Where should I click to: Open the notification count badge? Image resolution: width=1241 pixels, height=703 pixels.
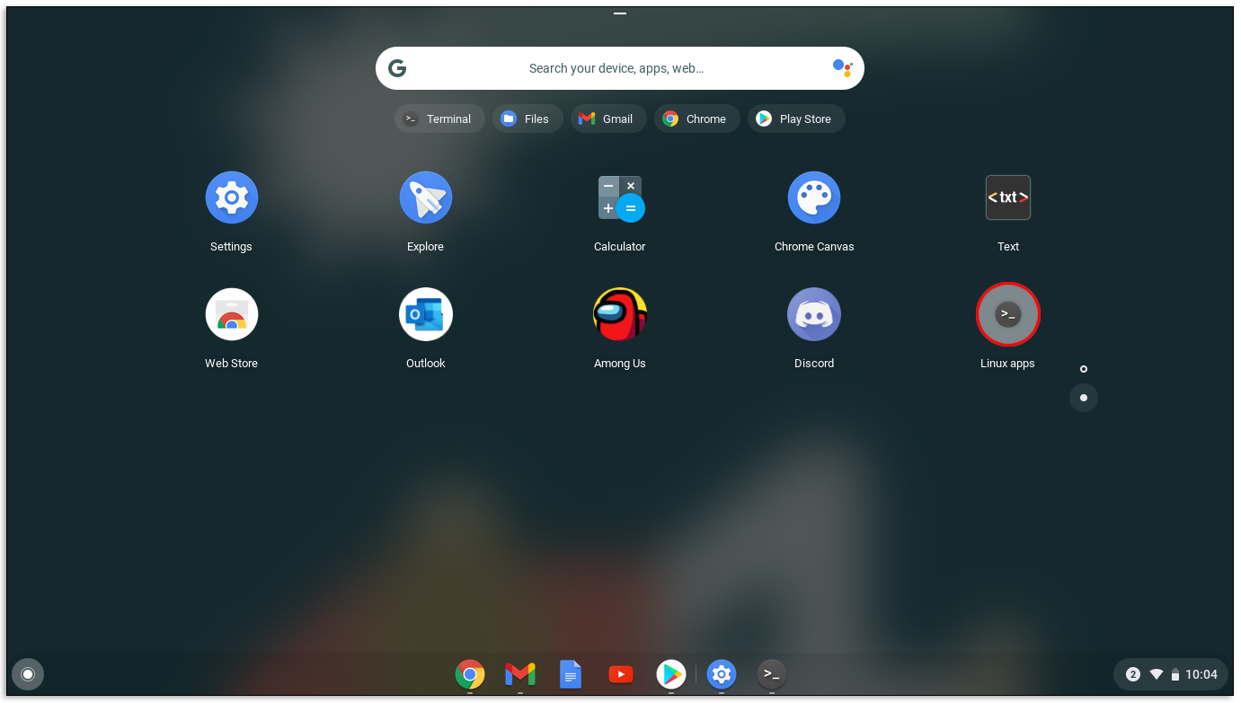tap(1133, 674)
